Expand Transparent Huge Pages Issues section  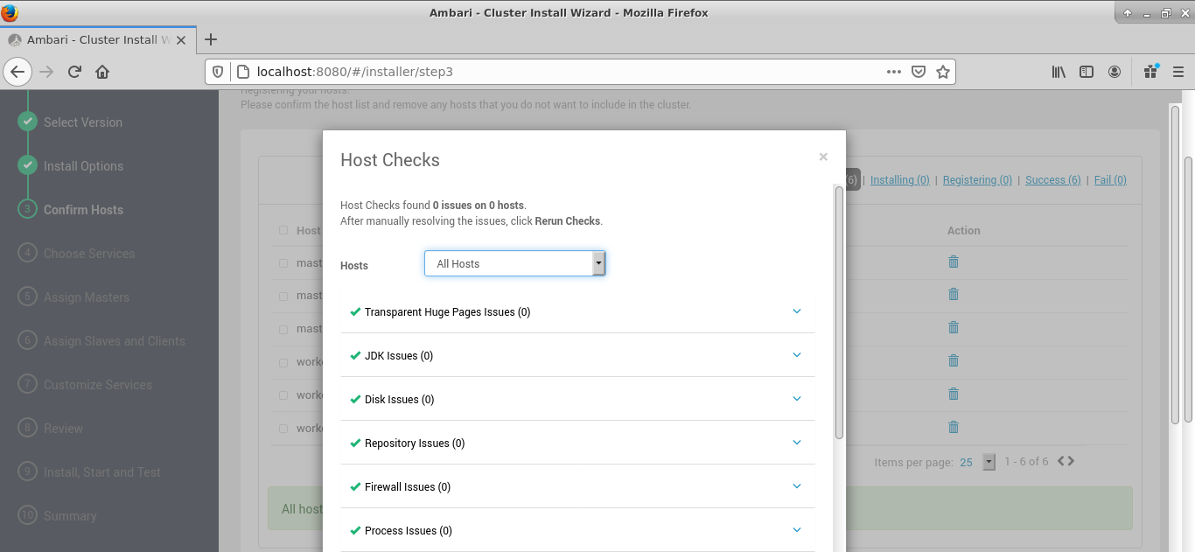tap(796, 311)
